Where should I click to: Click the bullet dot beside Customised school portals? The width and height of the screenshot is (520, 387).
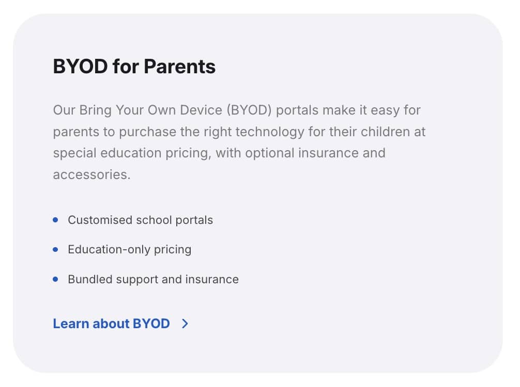pos(56,220)
